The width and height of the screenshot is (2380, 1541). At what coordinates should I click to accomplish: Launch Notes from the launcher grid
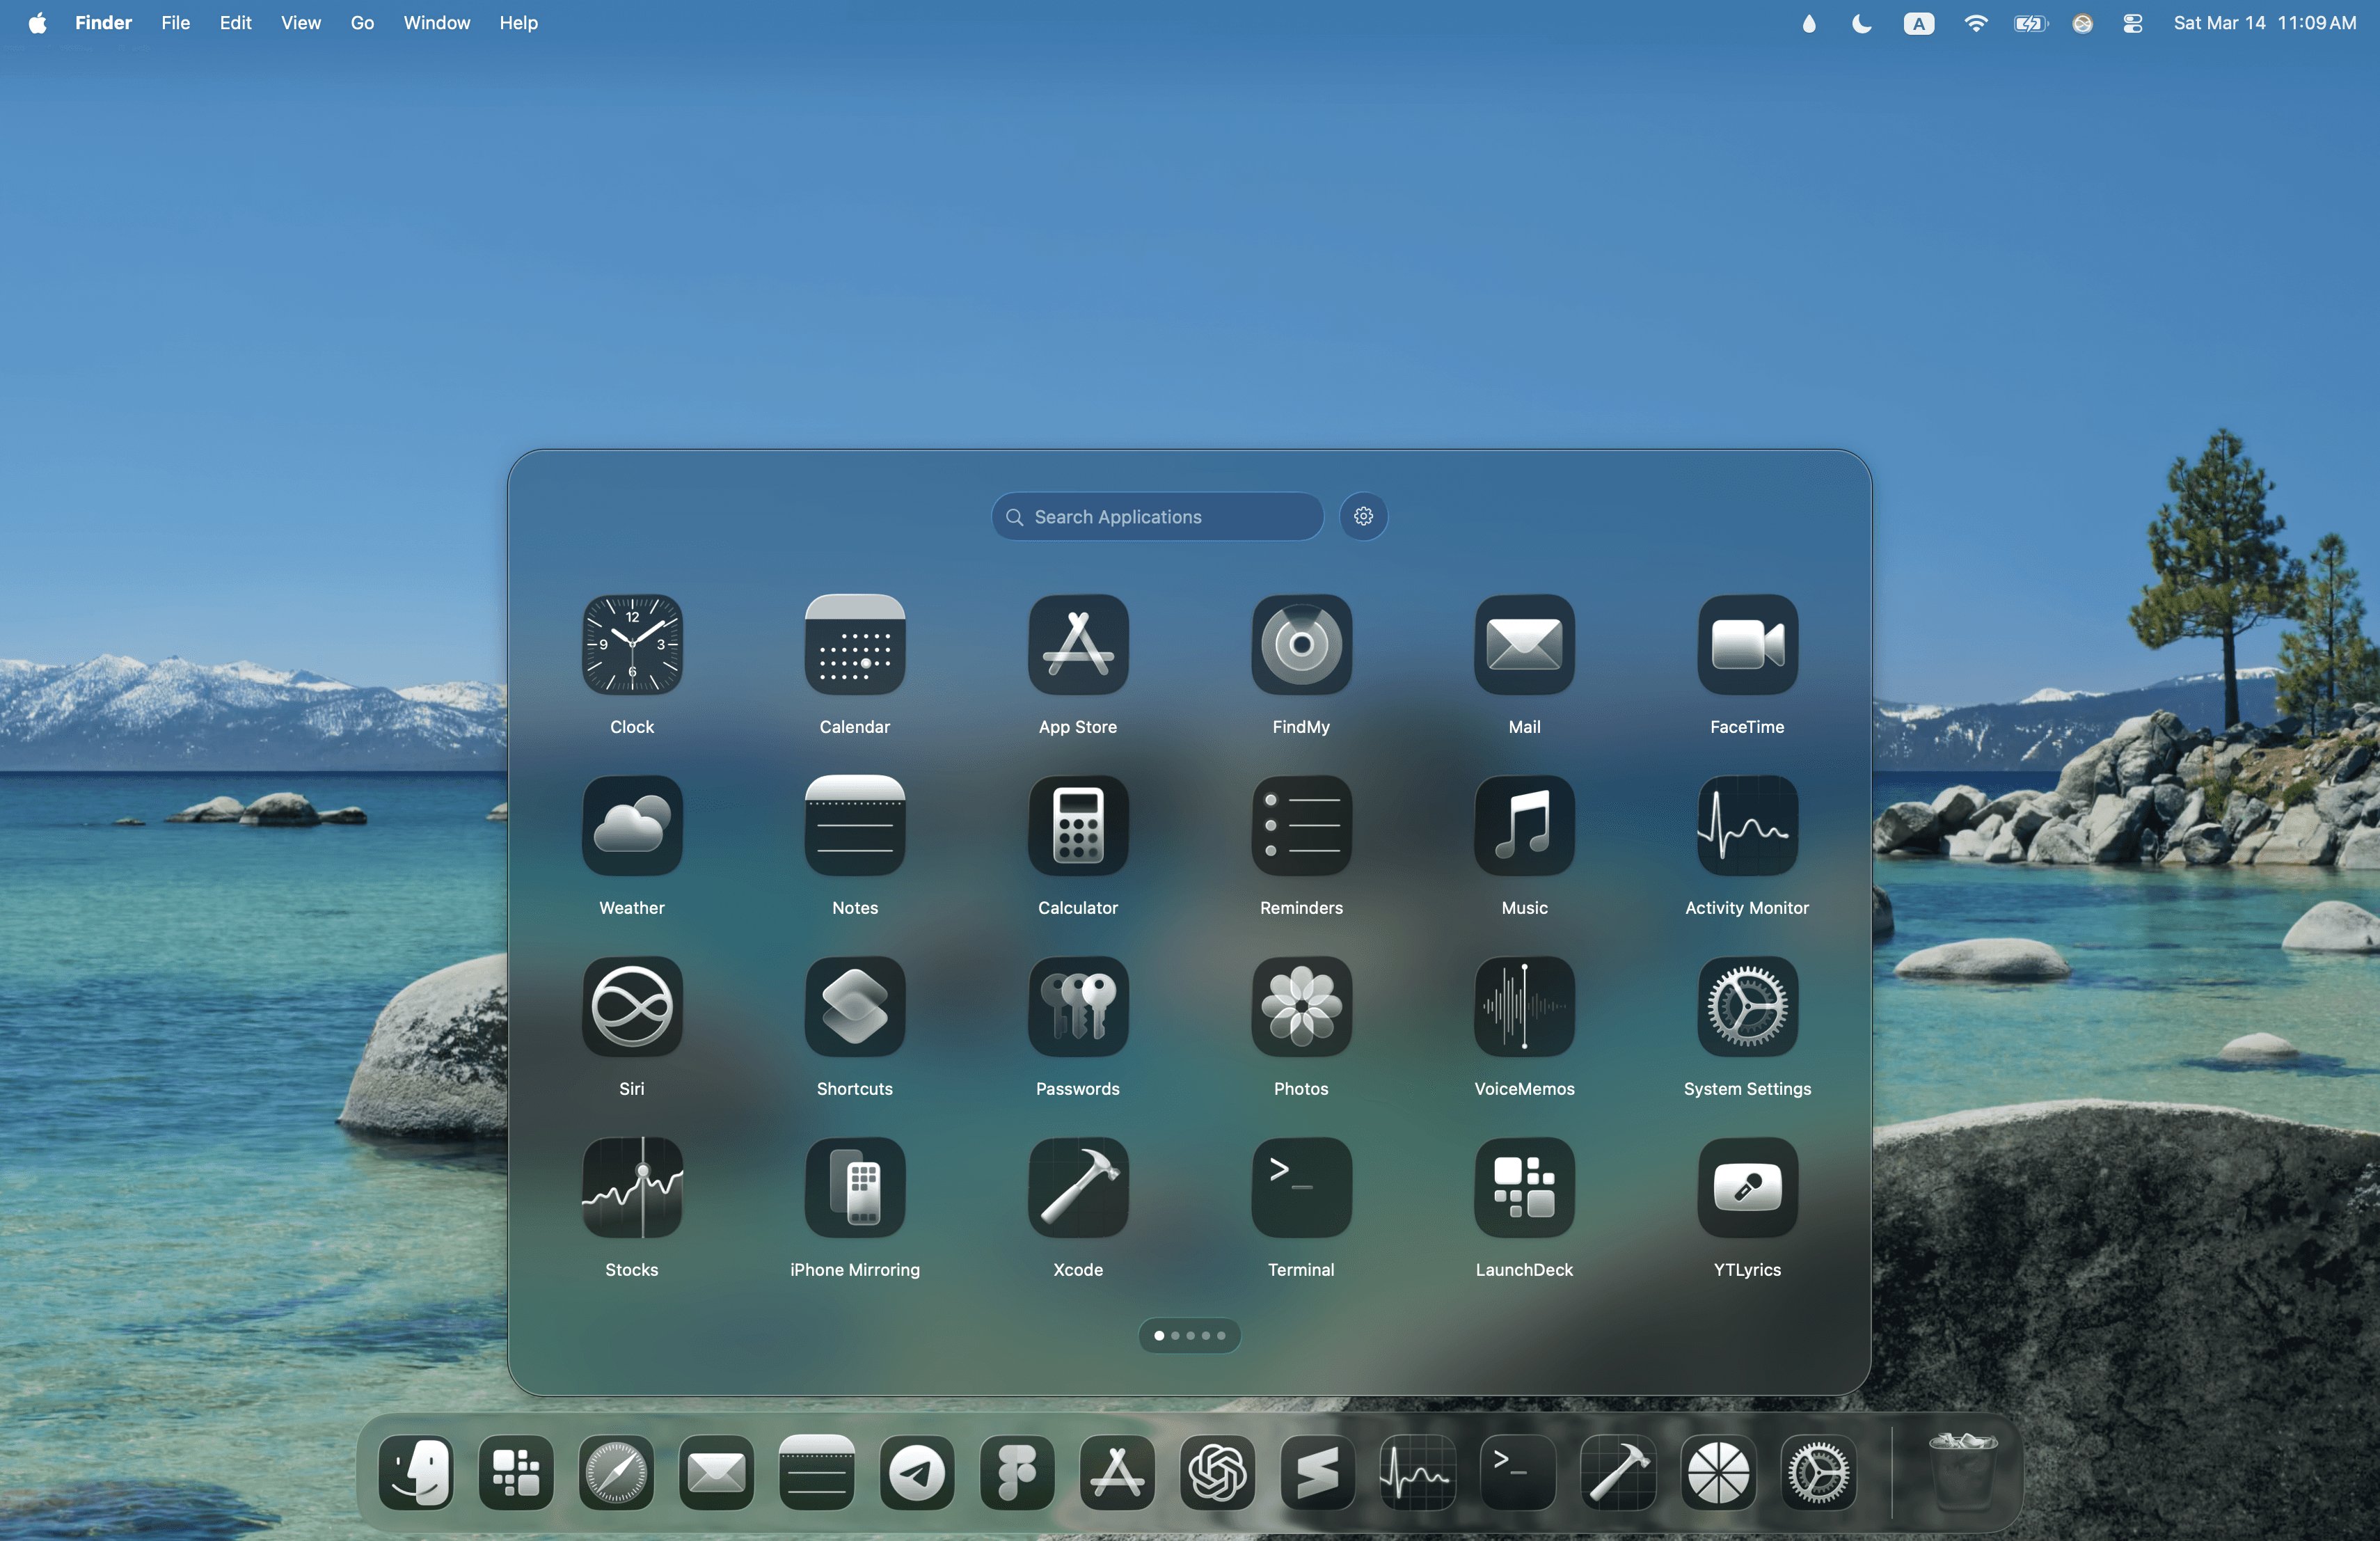coord(855,826)
